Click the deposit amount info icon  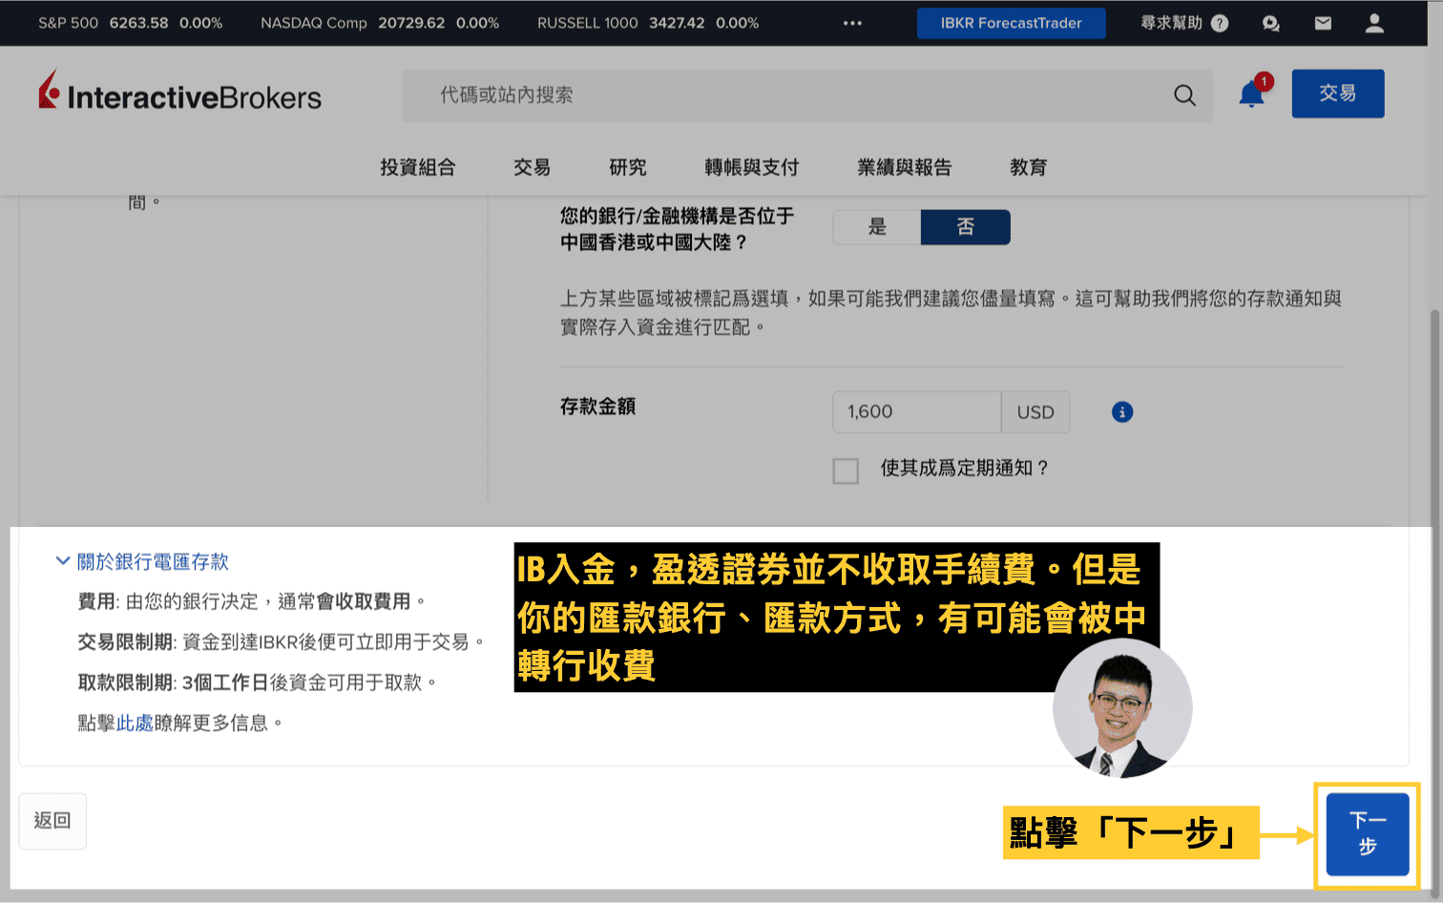point(1122,411)
